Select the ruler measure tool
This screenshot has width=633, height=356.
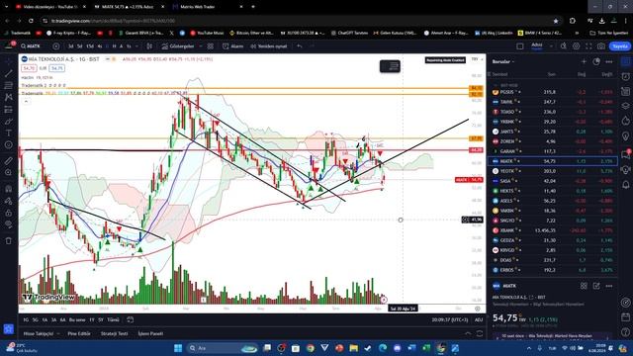point(9,161)
